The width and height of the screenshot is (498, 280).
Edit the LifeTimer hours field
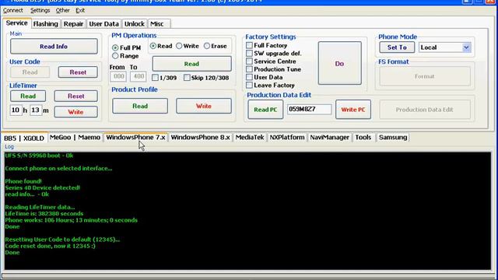tap(16, 110)
